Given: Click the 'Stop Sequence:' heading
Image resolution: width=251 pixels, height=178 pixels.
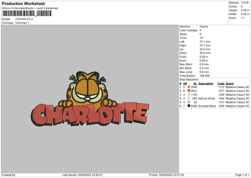Looking at the screenshot, I should 189,80.
